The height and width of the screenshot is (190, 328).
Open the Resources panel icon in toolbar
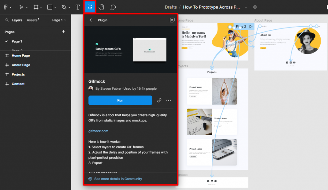click(x=90, y=7)
